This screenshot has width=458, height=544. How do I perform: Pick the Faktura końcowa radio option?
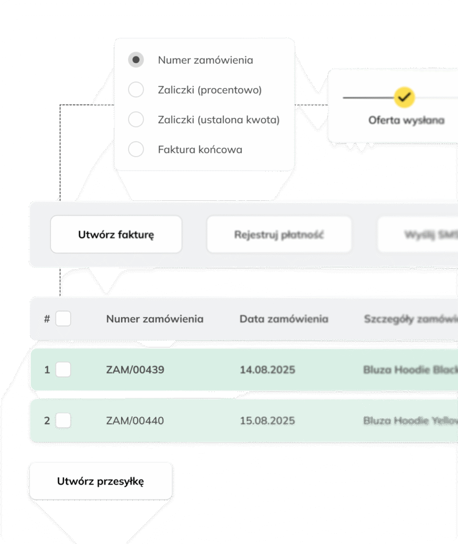136,149
